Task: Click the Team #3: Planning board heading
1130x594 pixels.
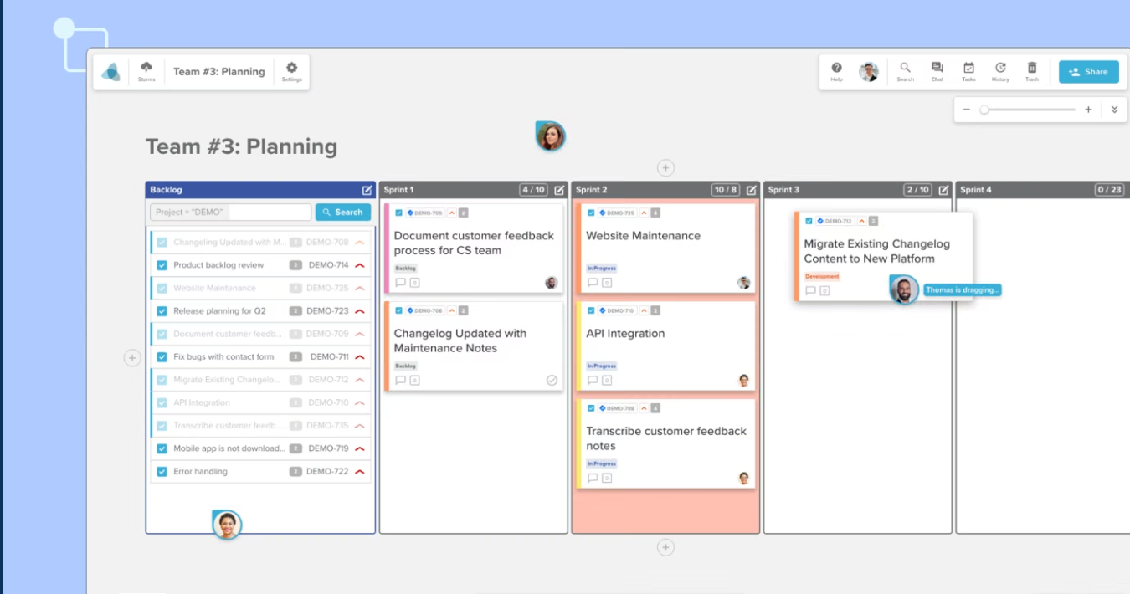Action: point(242,146)
